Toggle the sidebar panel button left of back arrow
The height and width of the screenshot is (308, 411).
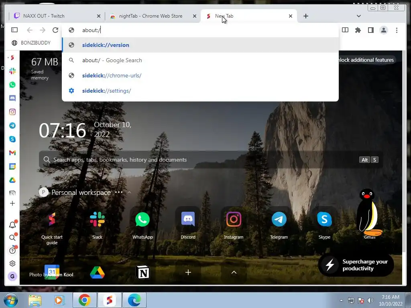point(14,30)
